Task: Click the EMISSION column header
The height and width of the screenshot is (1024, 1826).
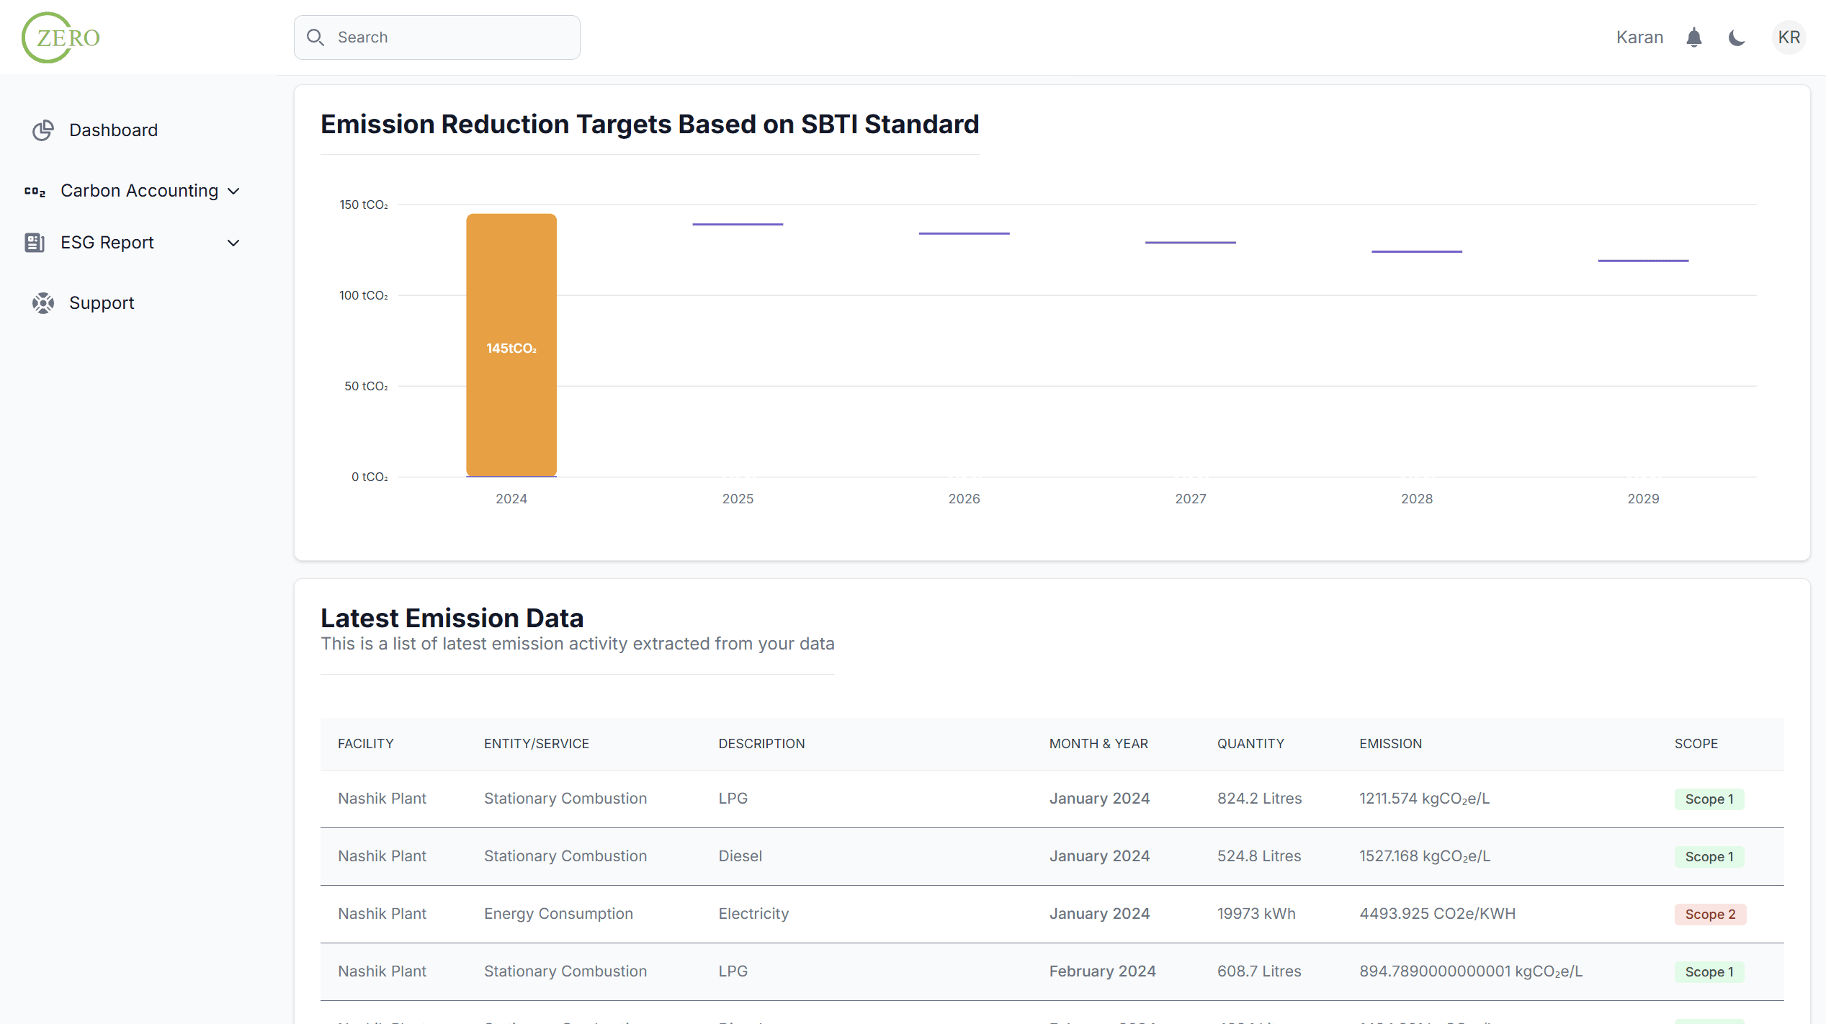Action: (x=1390, y=744)
